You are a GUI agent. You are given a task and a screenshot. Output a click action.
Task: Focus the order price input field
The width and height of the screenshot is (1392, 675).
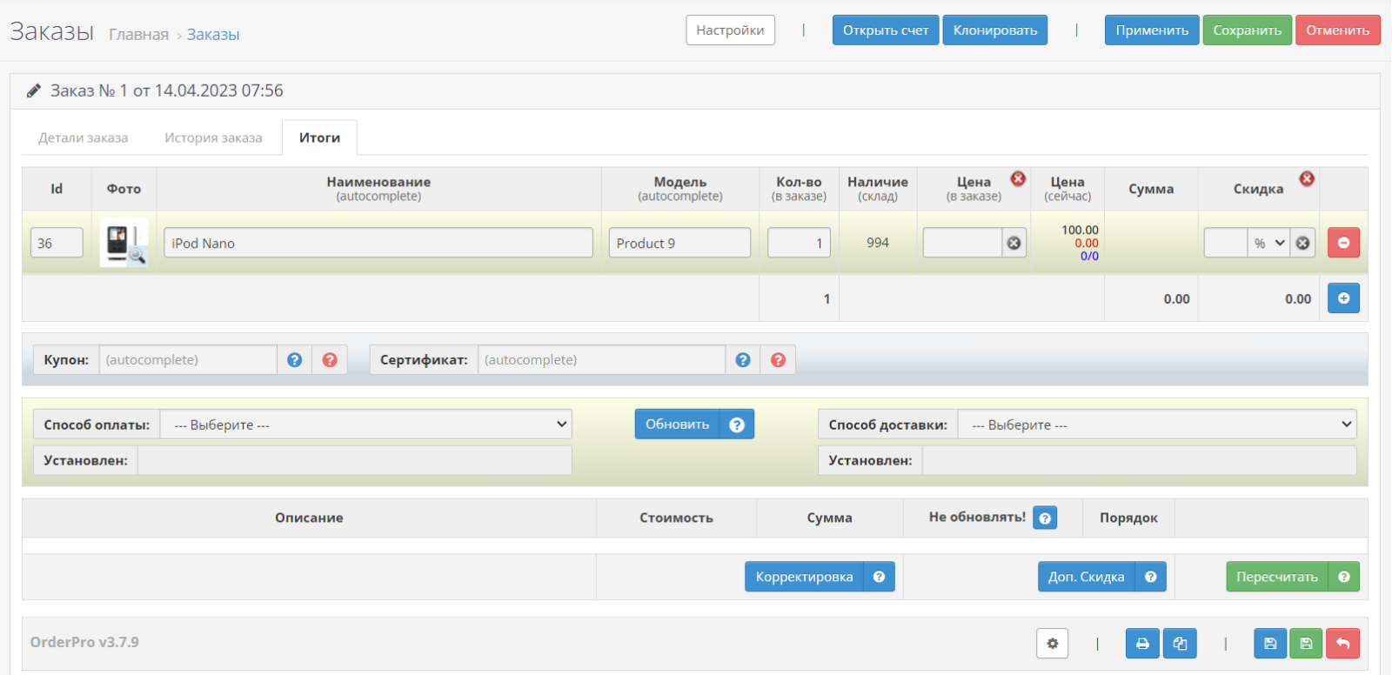(962, 243)
